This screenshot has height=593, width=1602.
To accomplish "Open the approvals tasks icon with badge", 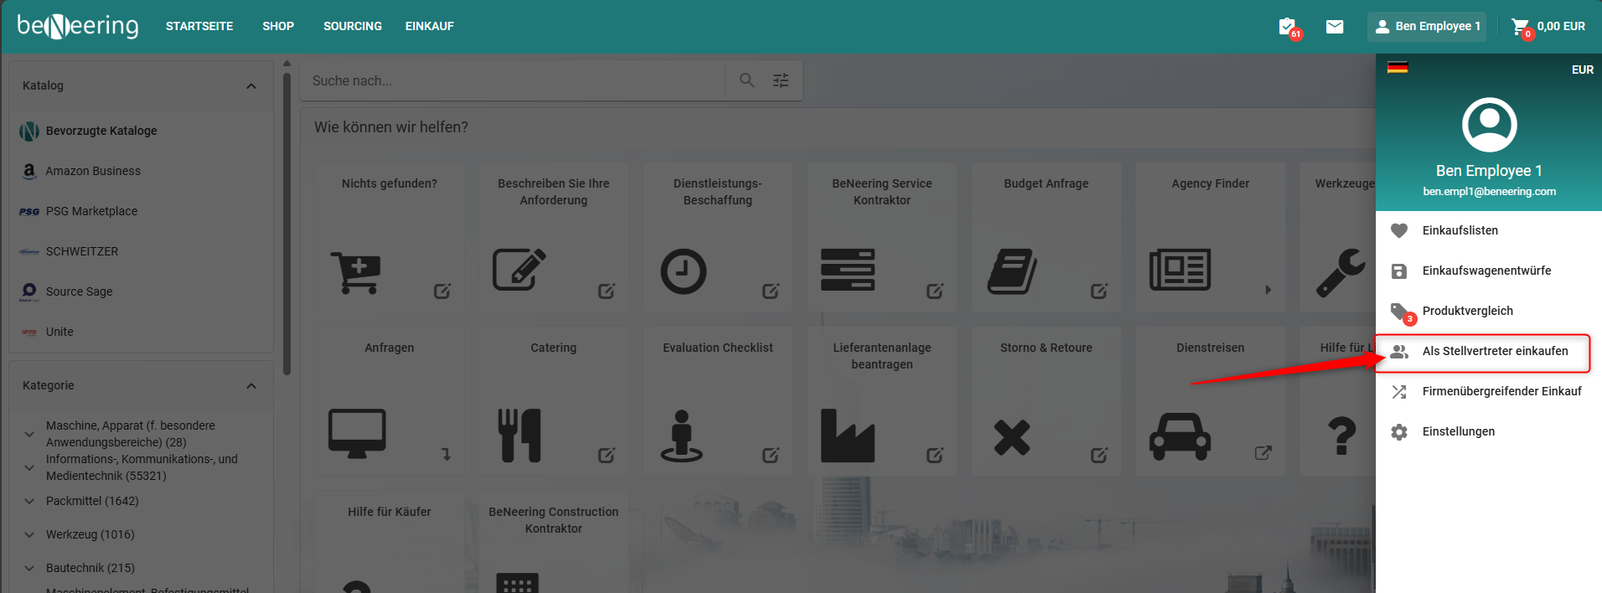I will tap(1288, 27).
